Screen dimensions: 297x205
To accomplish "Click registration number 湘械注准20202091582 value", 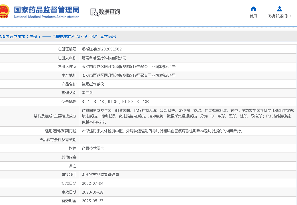I will click(x=102, y=49).
